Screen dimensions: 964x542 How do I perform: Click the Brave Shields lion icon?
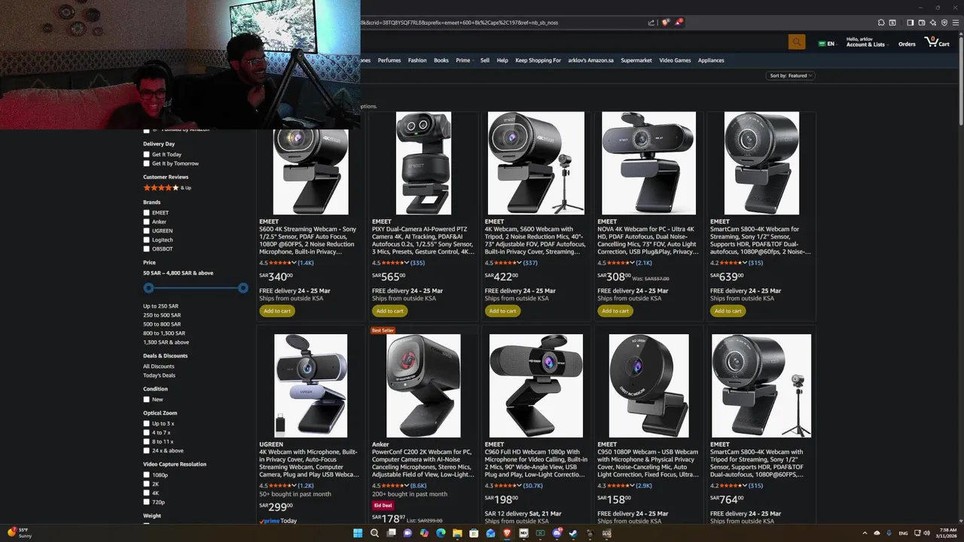(666, 23)
